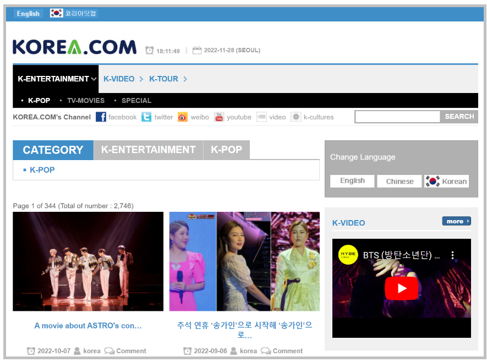The height and width of the screenshot is (362, 487).
Task: Click the 코리아닷컴 link in top bar
Action: pos(80,13)
